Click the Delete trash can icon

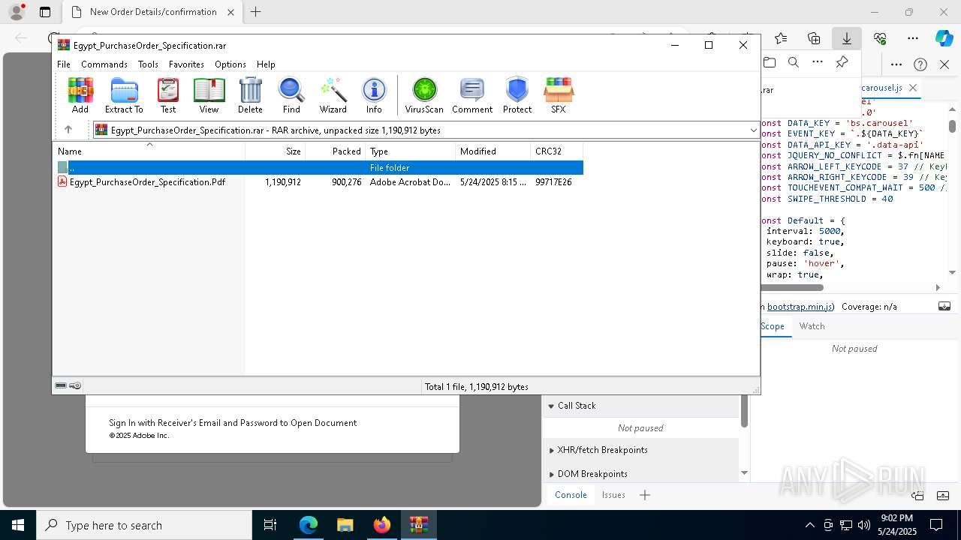250,95
